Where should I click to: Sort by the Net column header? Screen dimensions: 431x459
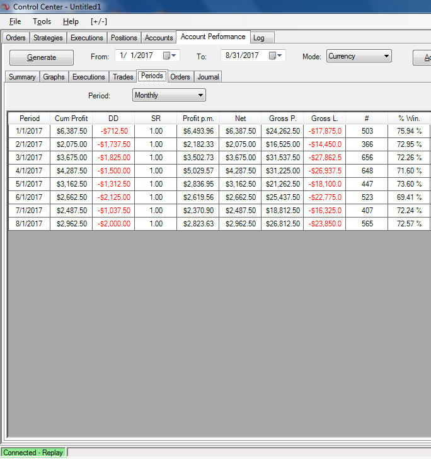240,119
